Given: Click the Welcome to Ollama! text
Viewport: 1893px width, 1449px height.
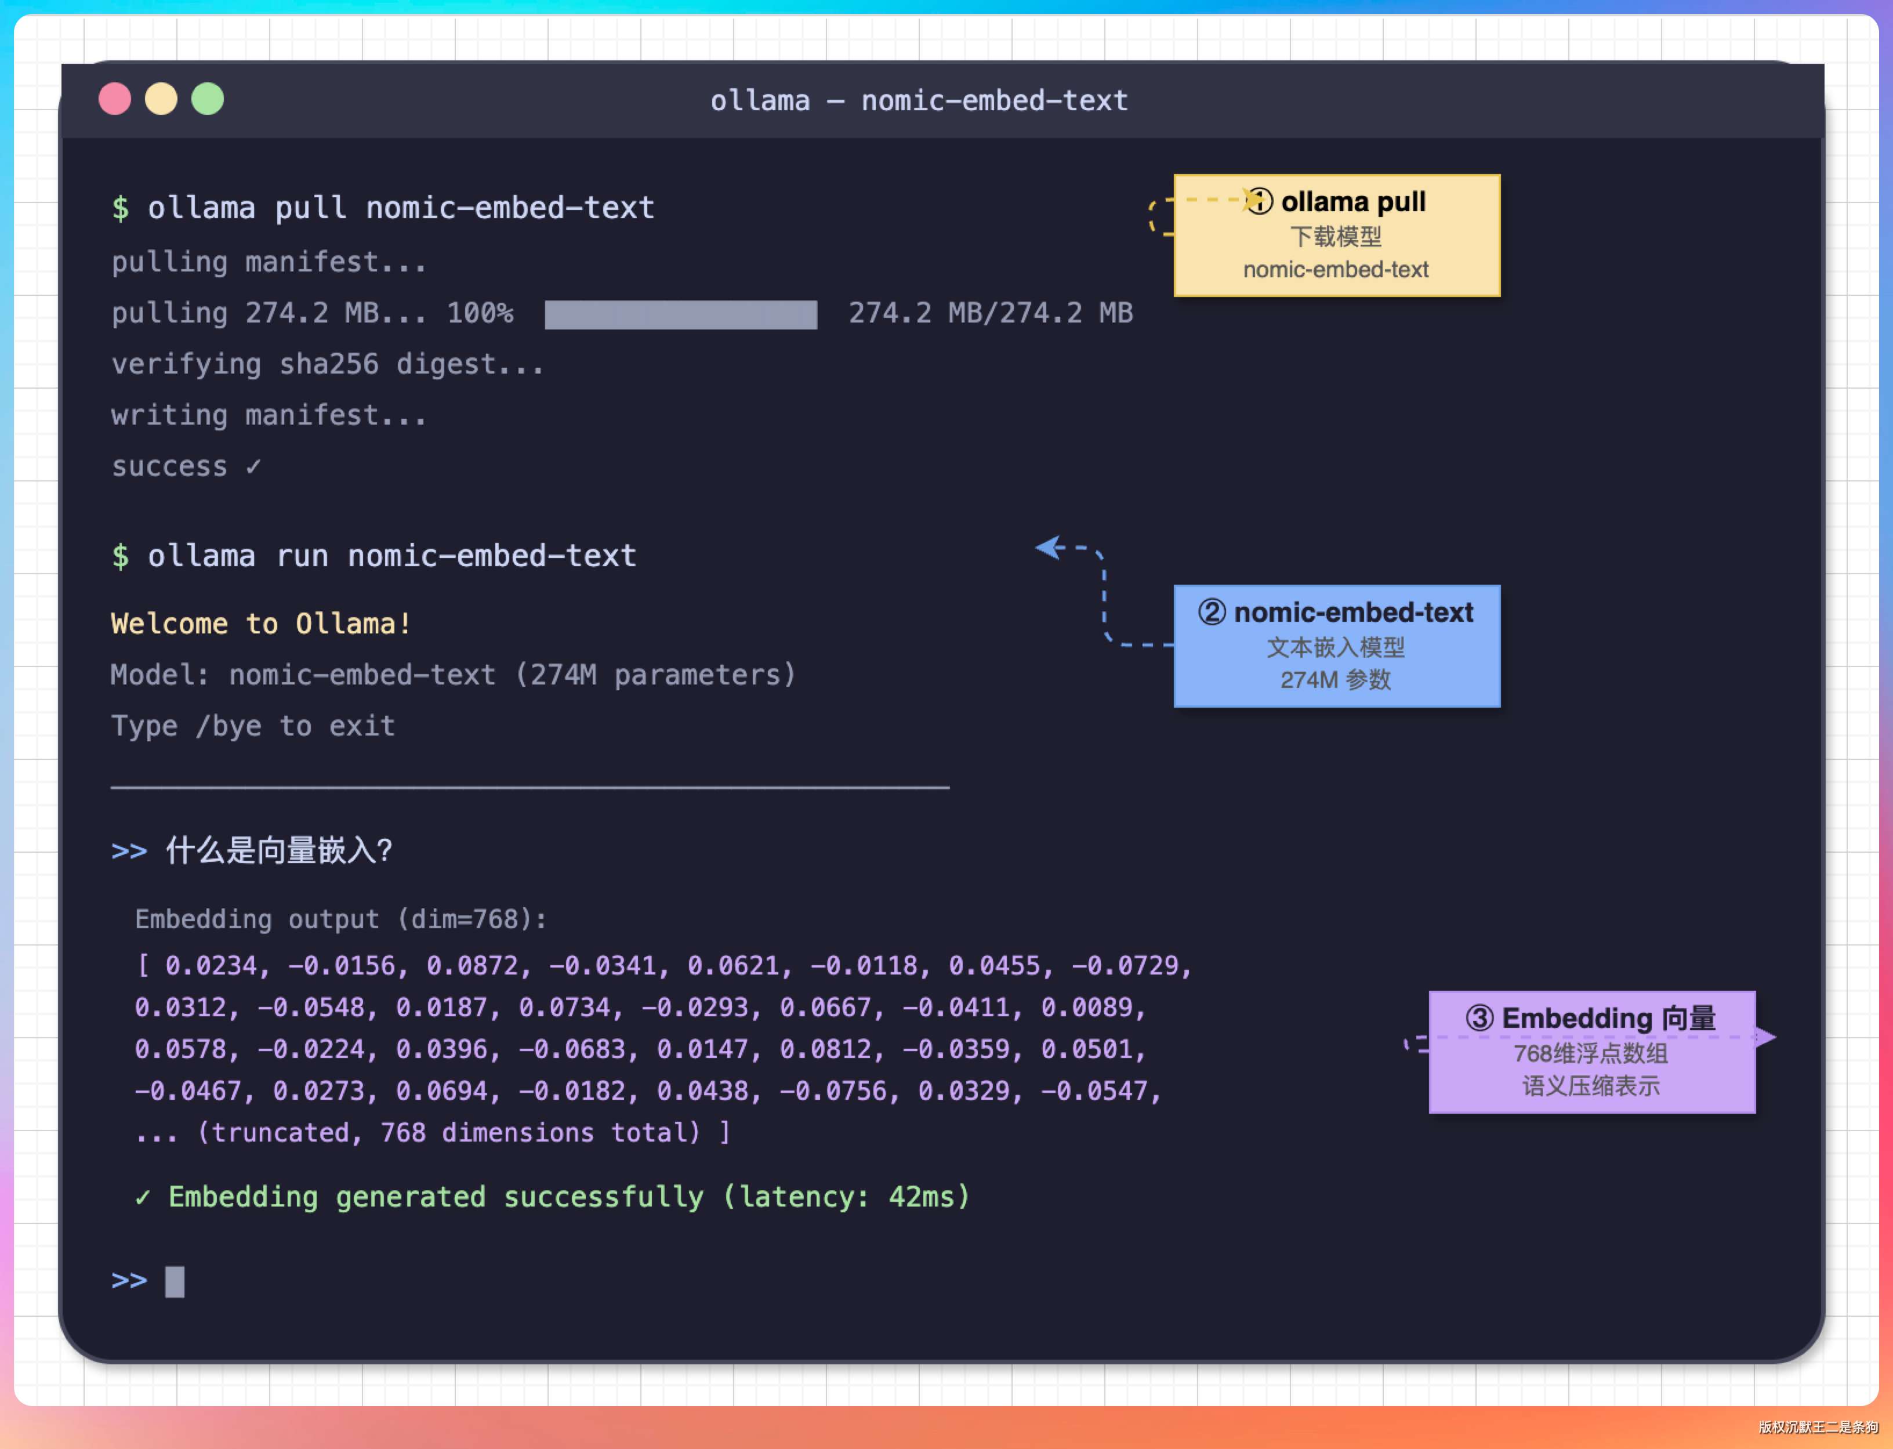Looking at the screenshot, I should pyautogui.click(x=260, y=623).
